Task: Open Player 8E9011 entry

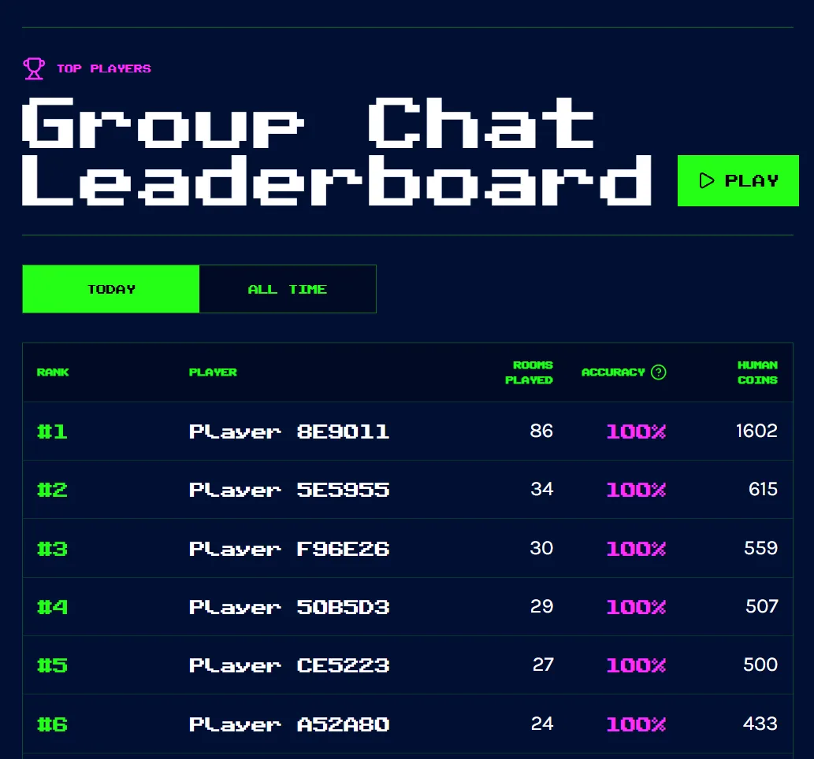Action: pyautogui.click(x=289, y=431)
